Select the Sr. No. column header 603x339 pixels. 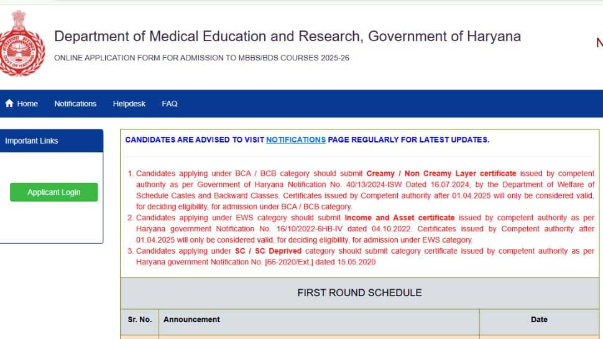pos(140,319)
